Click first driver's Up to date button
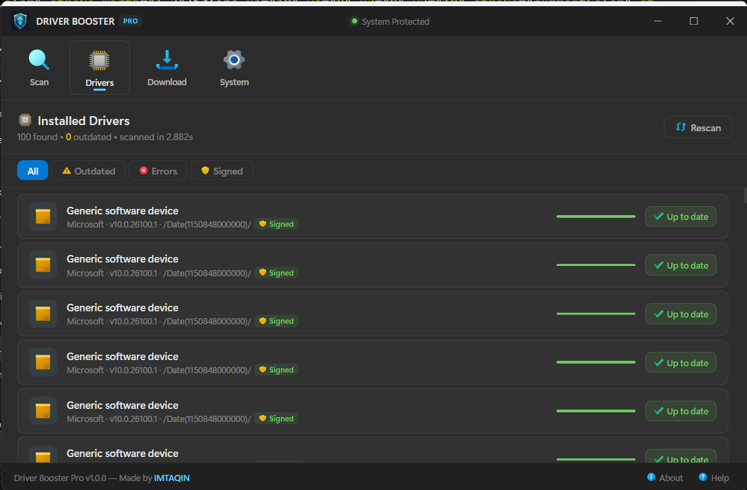This screenshot has height=490, width=747. 680,216
